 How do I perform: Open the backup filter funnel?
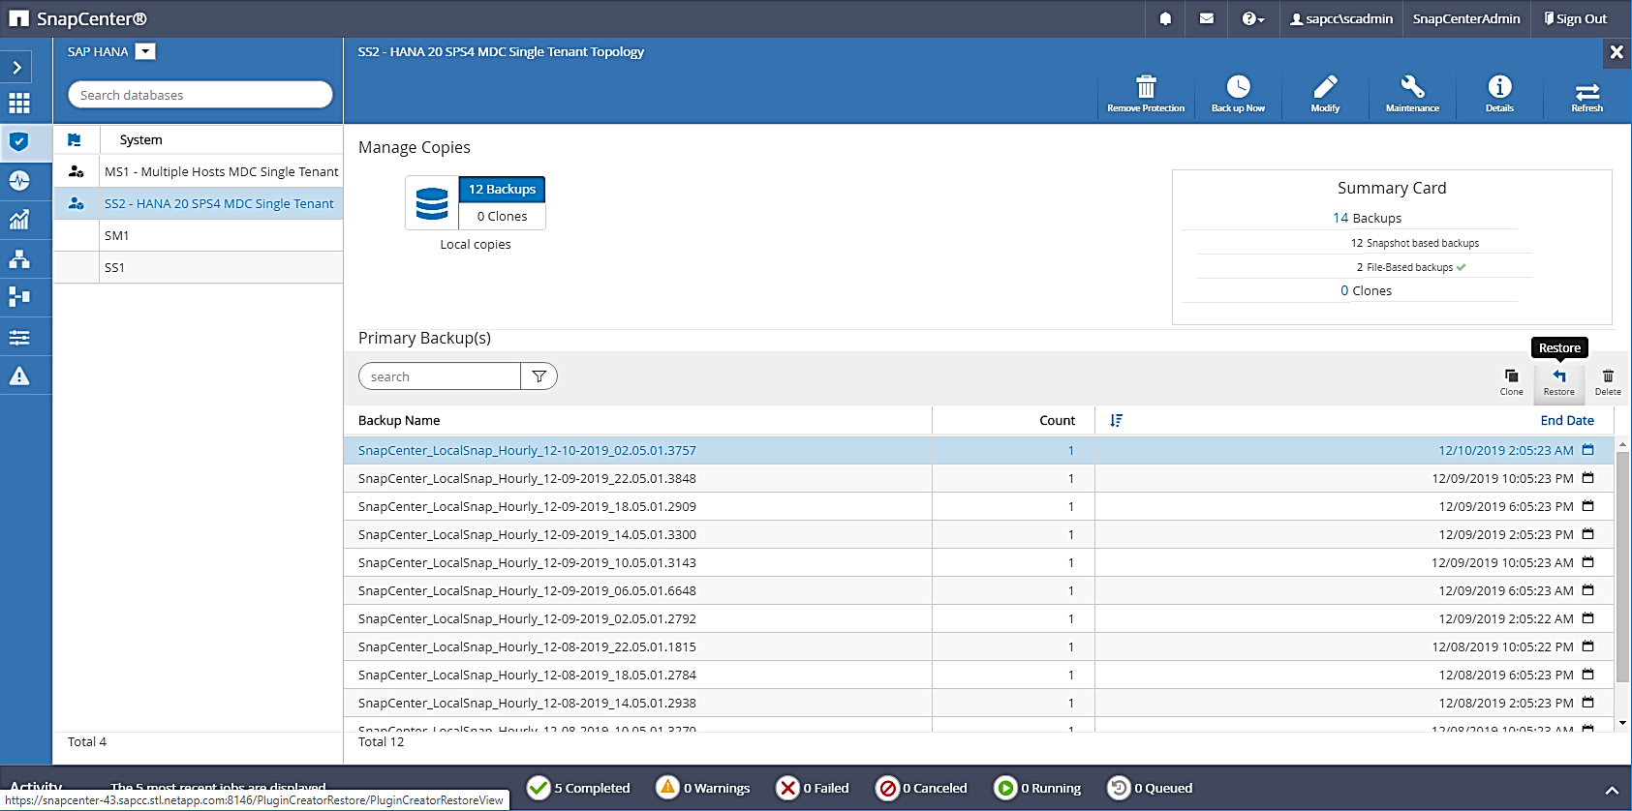pyautogui.click(x=539, y=376)
